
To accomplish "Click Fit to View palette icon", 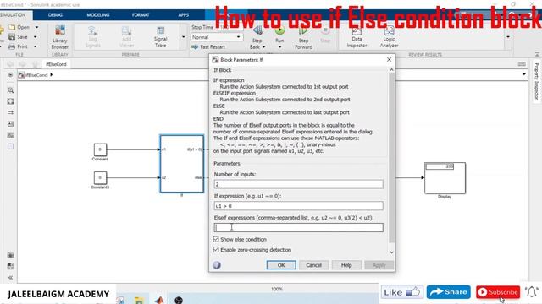I will [x=11, y=101].
